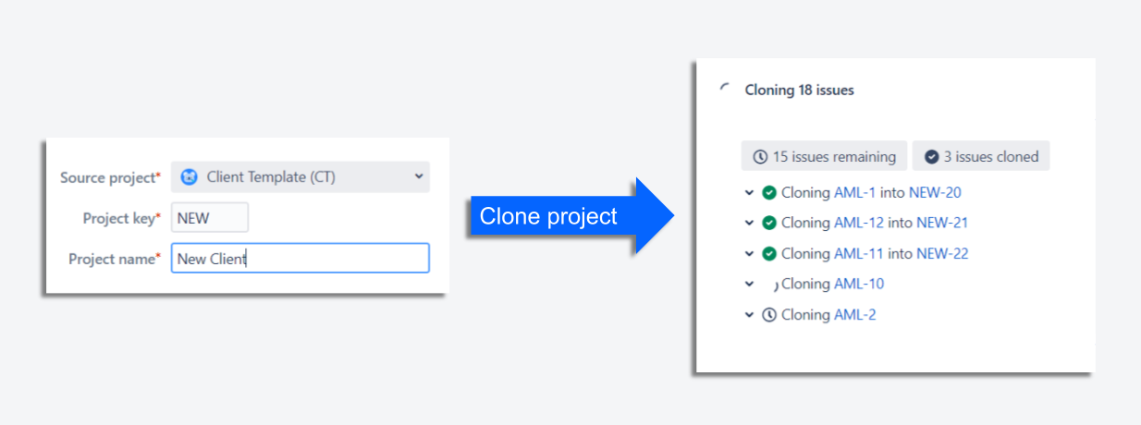Click the green checkmark beside AML-1
This screenshot has width=1141, height=425.
[769, 193]
